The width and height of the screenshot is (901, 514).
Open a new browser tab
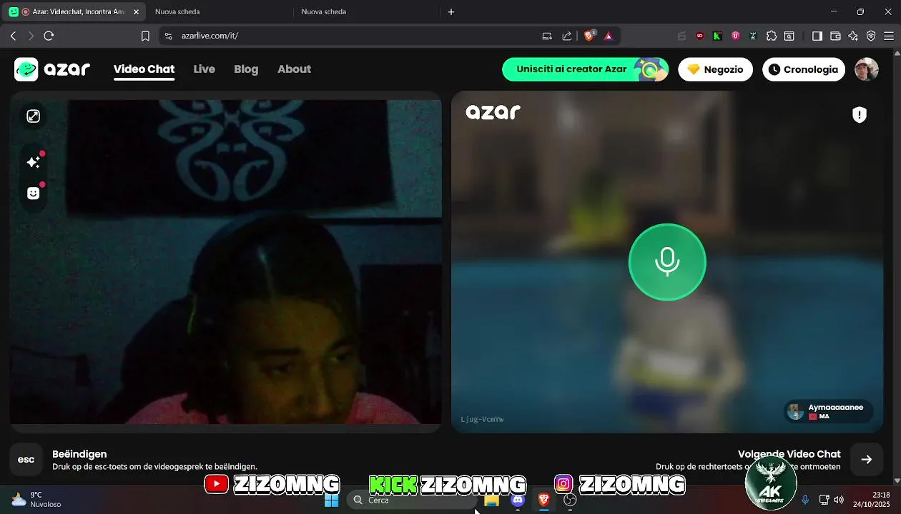(x=451, y=11)
